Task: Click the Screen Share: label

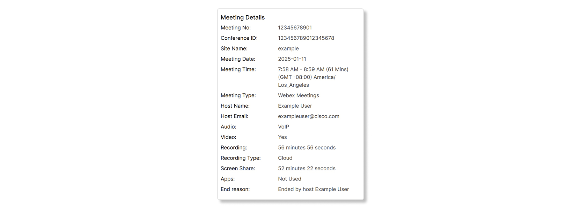Action: 238,169
